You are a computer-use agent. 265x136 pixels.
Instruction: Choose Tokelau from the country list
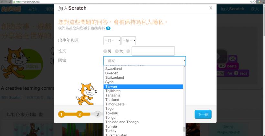(x=143, y=113)
